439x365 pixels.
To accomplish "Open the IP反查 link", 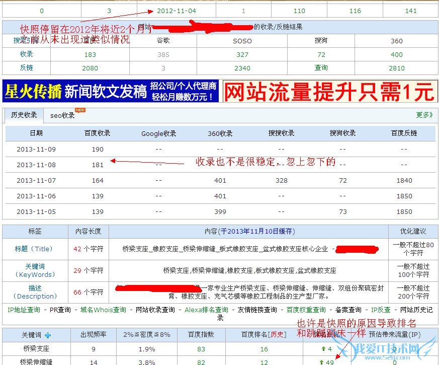I will click(380, 310).
